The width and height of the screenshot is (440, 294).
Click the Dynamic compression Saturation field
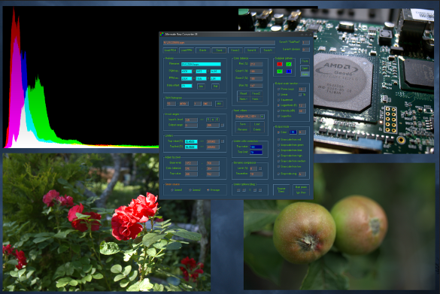256,174
